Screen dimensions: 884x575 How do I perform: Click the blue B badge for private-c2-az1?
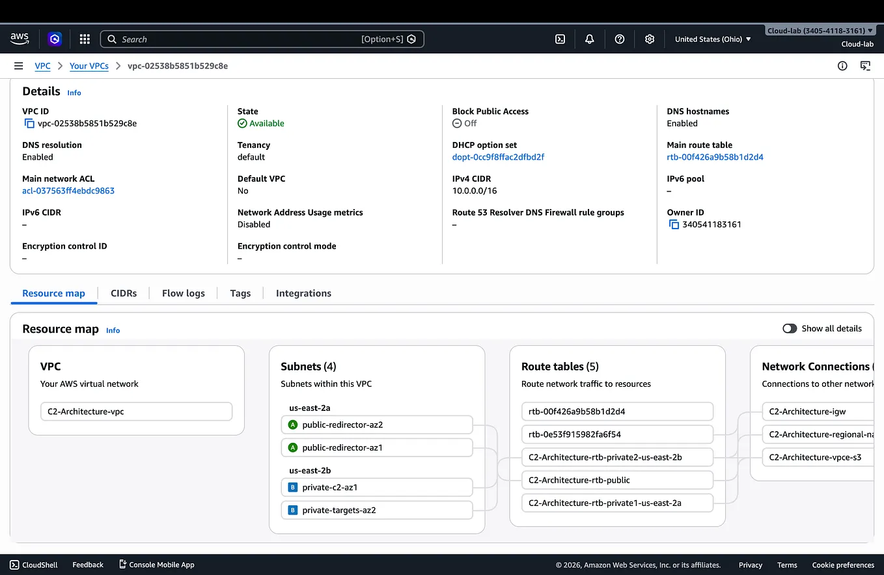click(x=292, y=487)
